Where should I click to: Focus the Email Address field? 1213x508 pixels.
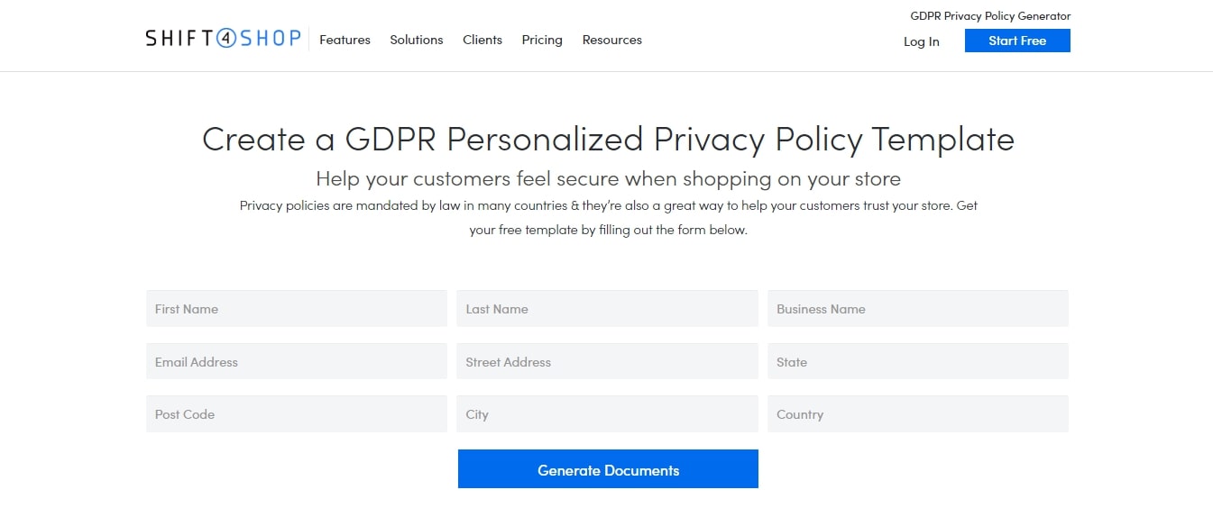296,362
